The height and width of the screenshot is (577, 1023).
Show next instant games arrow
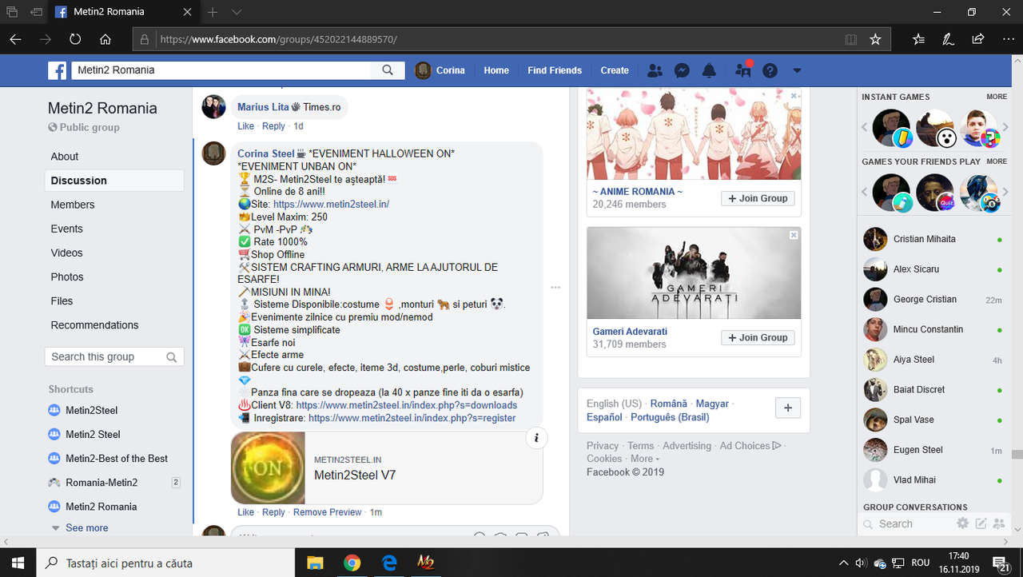(x=1005, y=128)
